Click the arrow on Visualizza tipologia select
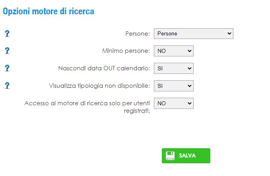 [189, 86]
